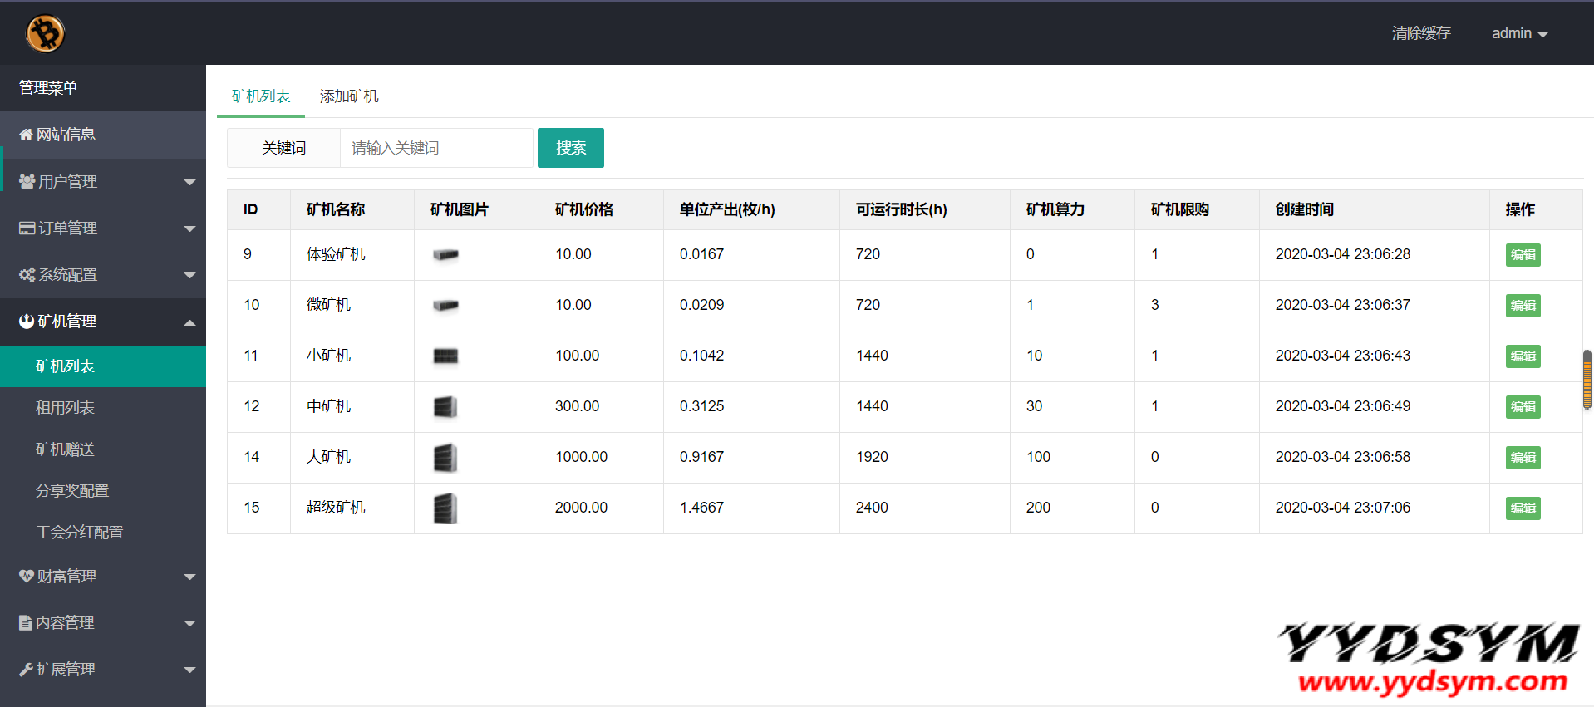
Task: Click the users icon beside 用户管理
Action: [27, 181]
